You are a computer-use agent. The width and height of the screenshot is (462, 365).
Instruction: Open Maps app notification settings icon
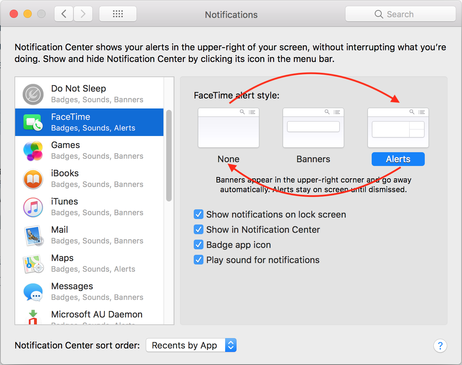tap(33, 264)
